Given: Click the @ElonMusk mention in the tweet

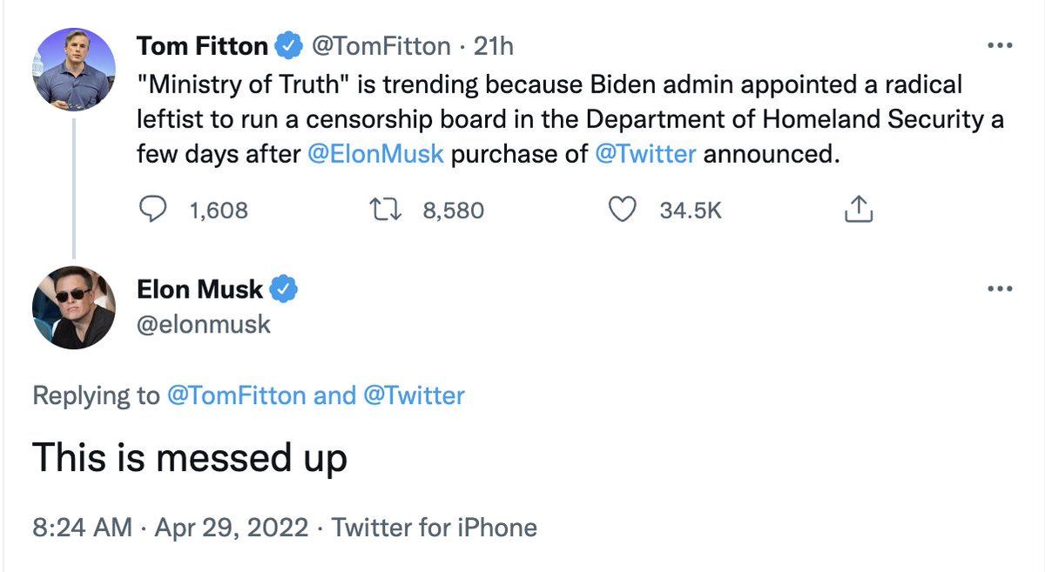Looking at the screenshot, I should tap(376, 155).
